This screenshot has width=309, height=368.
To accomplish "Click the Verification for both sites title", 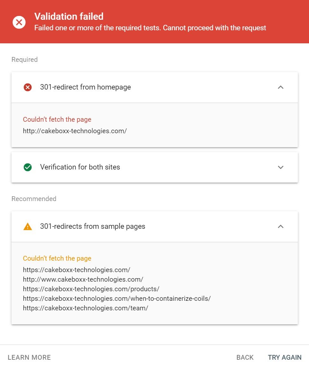I will click(80, 167).
